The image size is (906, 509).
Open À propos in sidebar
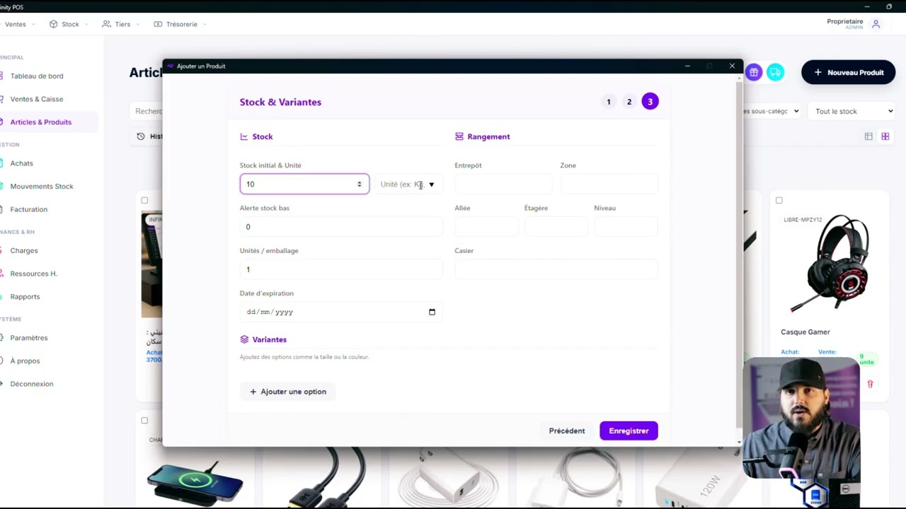tap(25, 361)
